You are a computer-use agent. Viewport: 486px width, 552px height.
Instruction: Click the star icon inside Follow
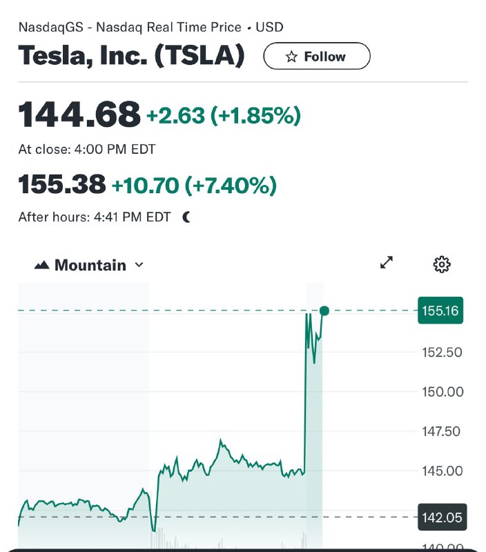292,57
